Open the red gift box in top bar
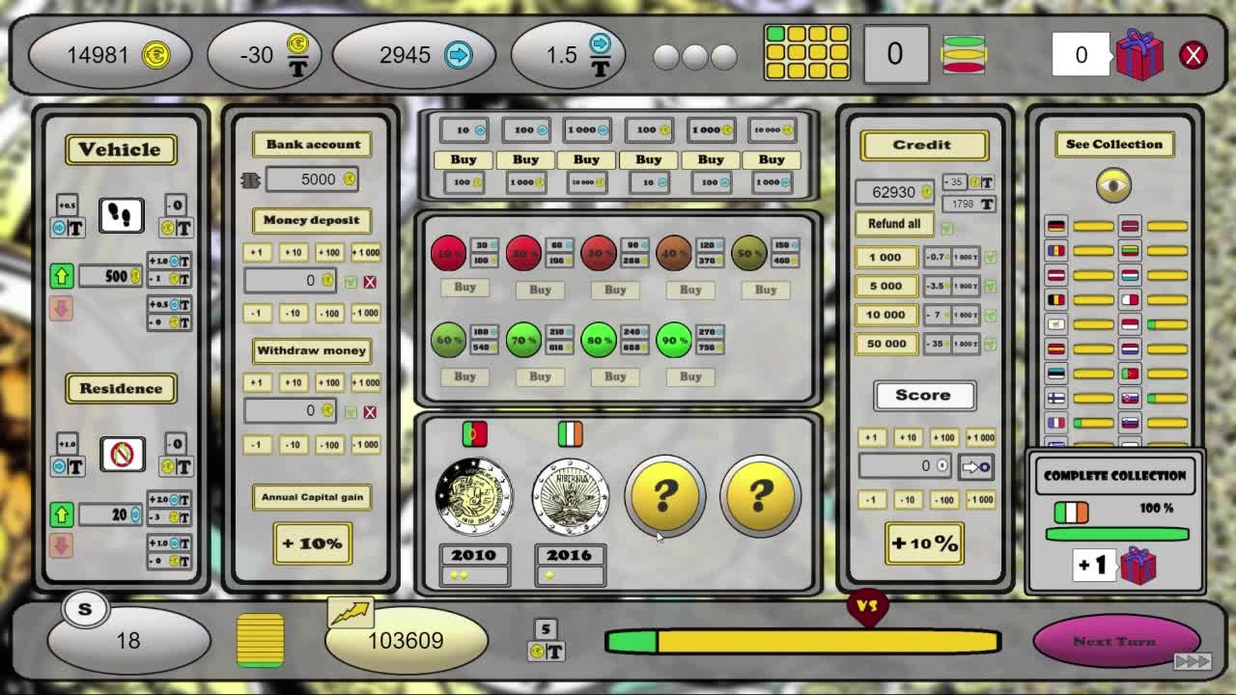1236x695 pixels. (1139, 55)
